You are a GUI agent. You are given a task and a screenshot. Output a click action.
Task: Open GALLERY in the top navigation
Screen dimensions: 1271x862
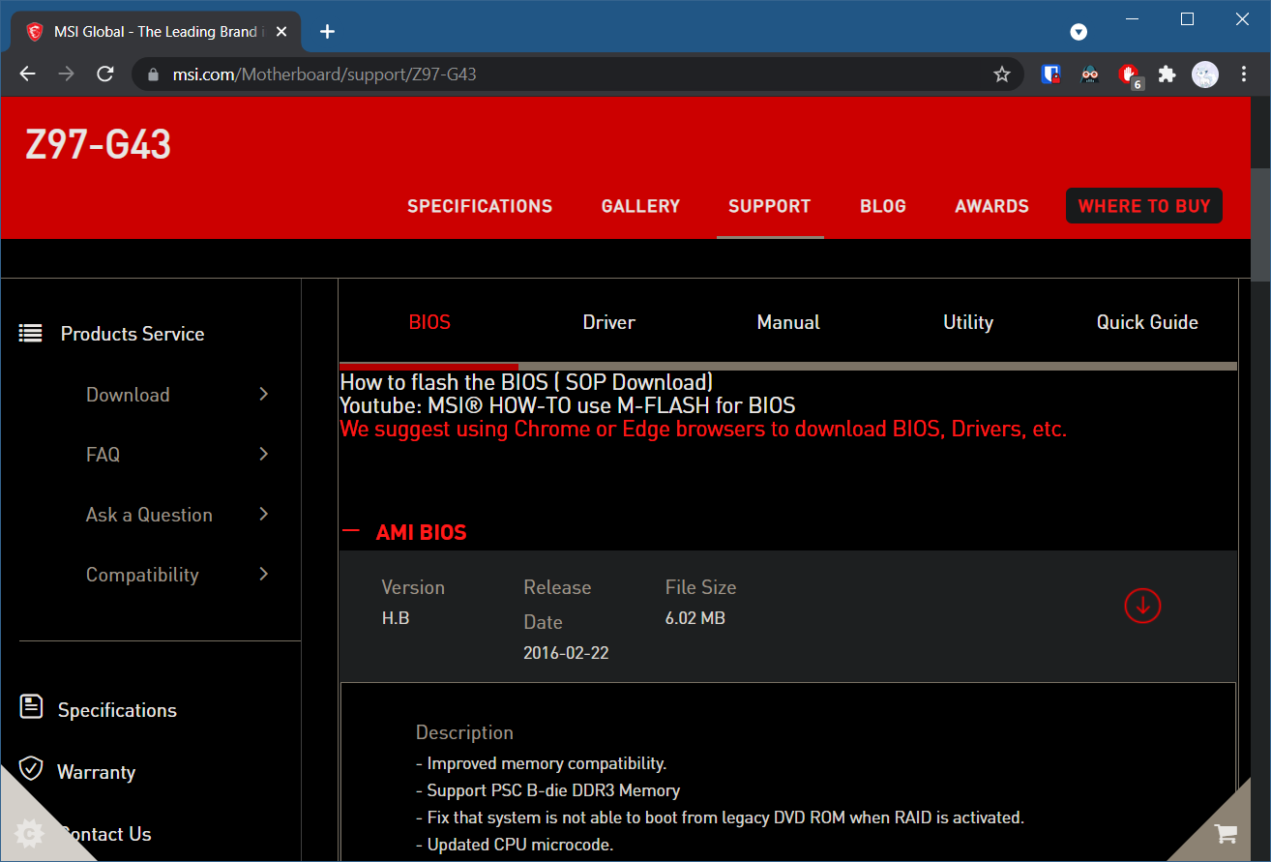[x=640, y=206]
